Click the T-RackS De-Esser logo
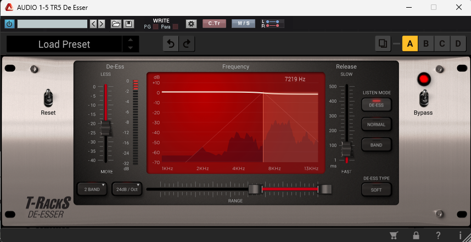The height and width of the screenshot is (242, 471). coord(48,207)
